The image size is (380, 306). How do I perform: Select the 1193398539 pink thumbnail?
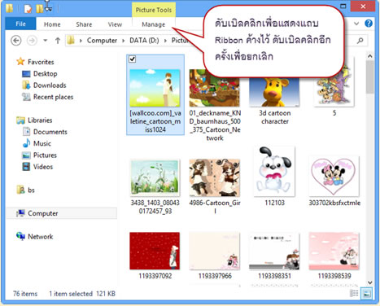334,251
